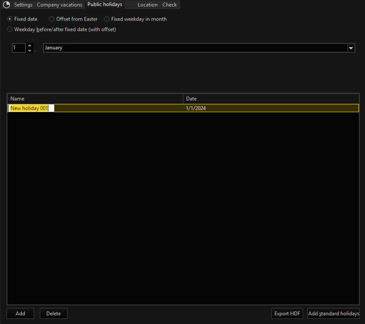Screen dimensions: 365x324
Task: Click the clock icon beside Settings
Action: [x=6, y=5]
